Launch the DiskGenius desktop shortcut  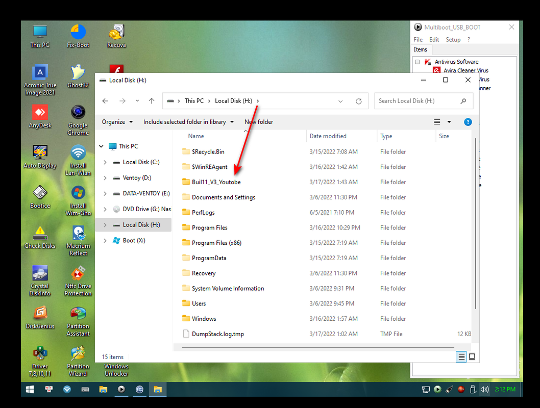[x=40, y=318]
